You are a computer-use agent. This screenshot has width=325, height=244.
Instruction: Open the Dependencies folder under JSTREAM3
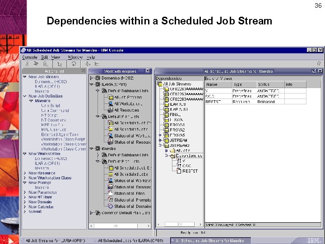(189, 155)
